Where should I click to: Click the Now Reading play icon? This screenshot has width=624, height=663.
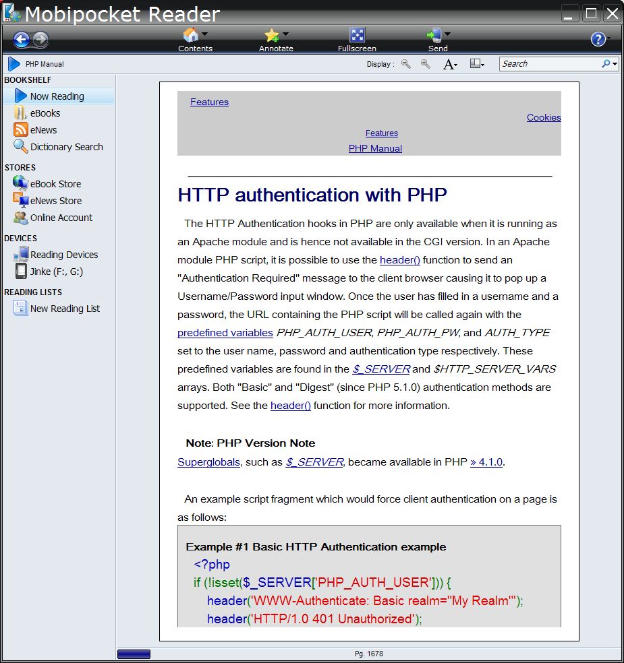[x=21, y=96]
